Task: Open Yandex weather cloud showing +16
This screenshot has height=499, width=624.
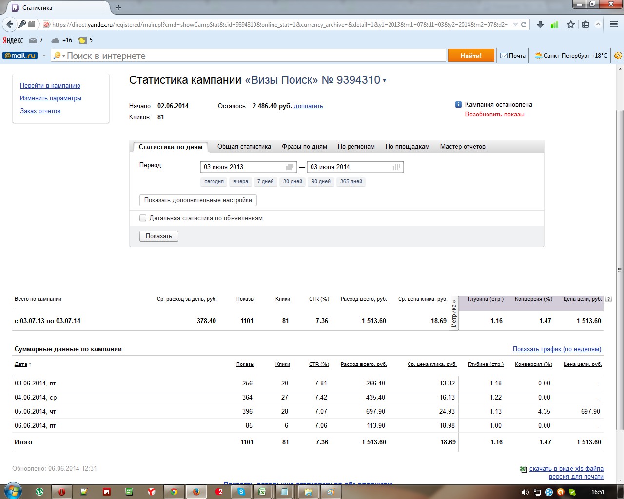Action: (62, 40)
